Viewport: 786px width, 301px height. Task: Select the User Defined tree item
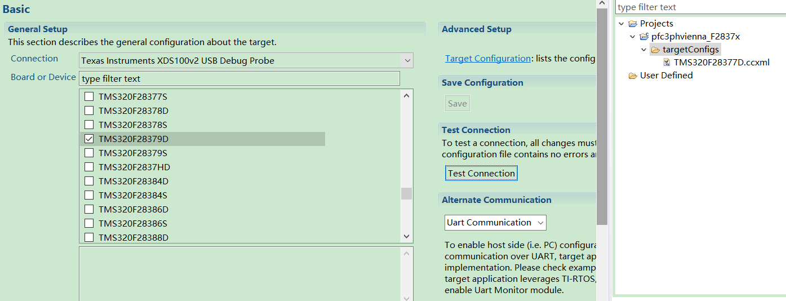pos(666,76)
